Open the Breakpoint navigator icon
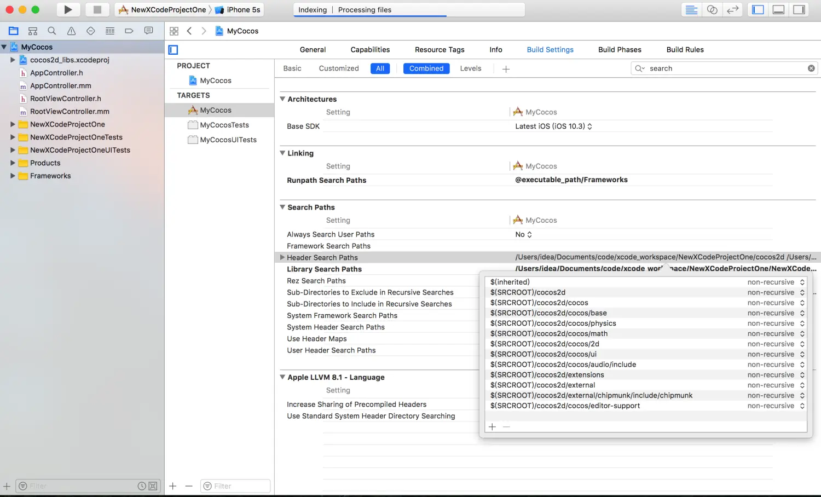This screenshot has width=821, height=497. (x=129, y=31)
